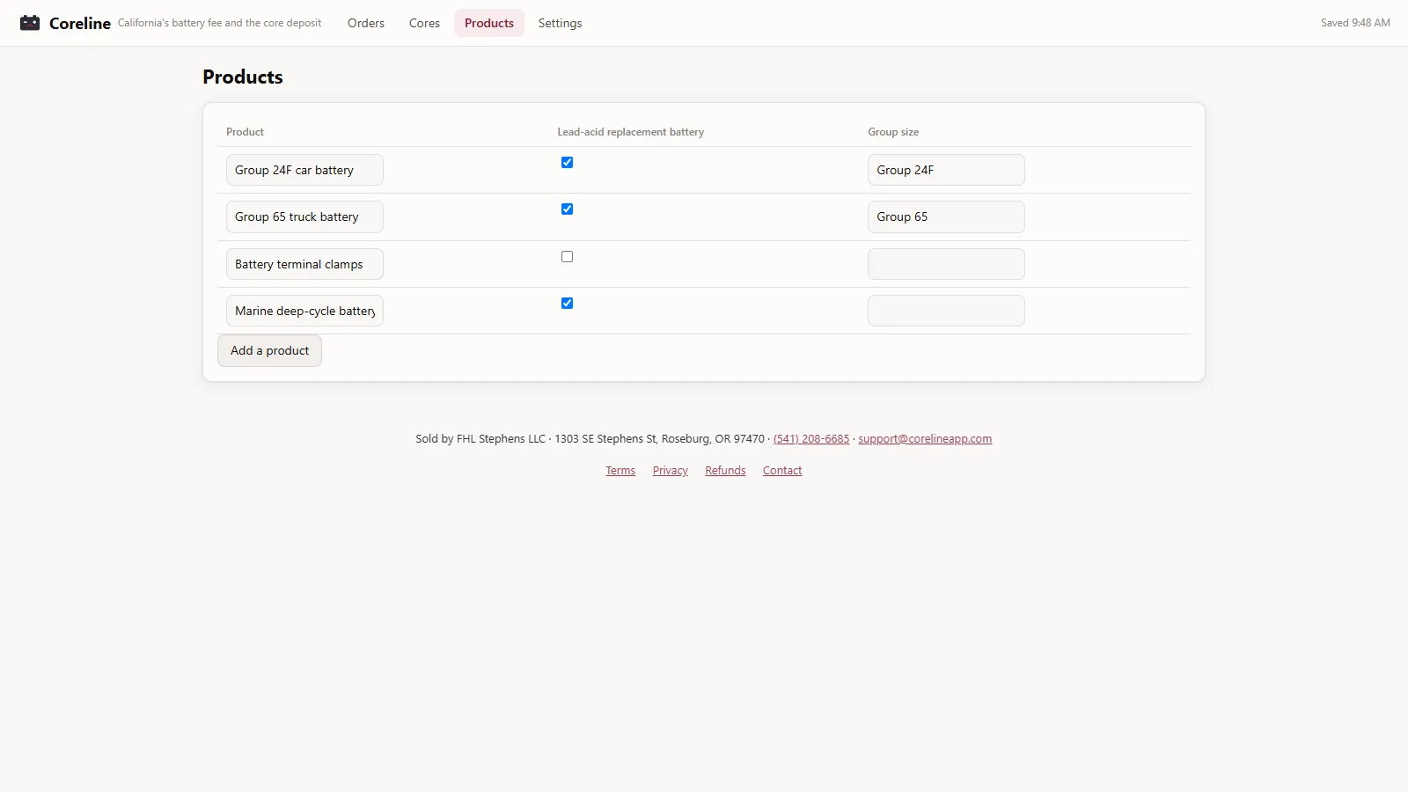Open the support@corelineapp.com email link
The height and width of the screenshot is (792, 1408).
click(925, 439)
